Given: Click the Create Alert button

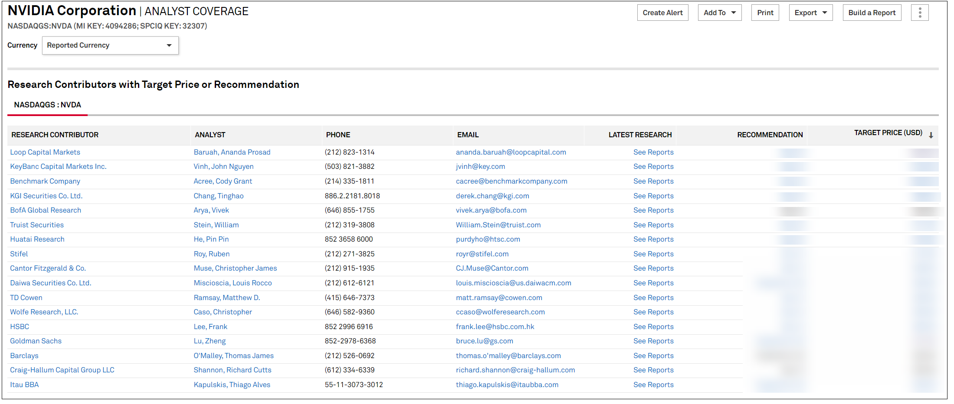Looking at the screenshot, I should tap(662, 13).
